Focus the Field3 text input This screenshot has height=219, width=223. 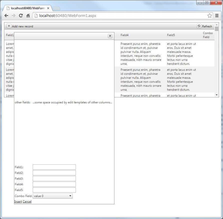click(54, 179)
